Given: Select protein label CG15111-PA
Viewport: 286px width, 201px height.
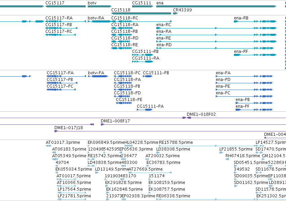Looking at the screenshot, I should [x=150, y=106].
